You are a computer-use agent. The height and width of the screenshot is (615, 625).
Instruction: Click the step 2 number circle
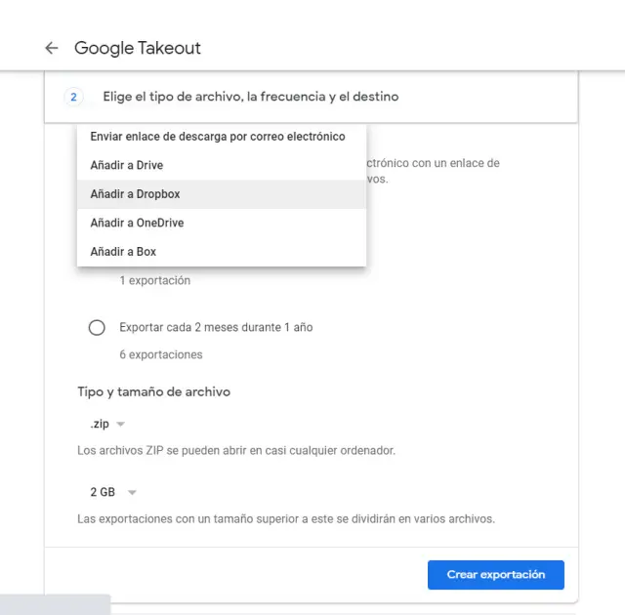(x=73, y=97)
